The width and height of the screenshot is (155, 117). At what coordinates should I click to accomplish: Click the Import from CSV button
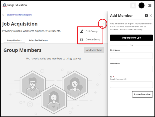tap(131, 38)
